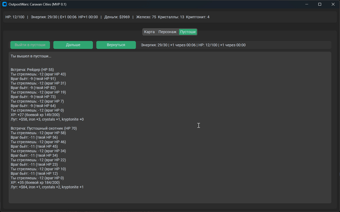Image resolution: width=340 pixels, height=212 pixels.
Task: Click the loot line showing +$84
Action: point(47,187)
